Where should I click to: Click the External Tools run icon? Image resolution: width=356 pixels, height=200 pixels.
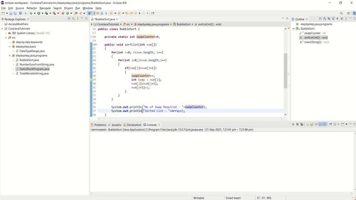pyautogui.click(x=55, y=13)
